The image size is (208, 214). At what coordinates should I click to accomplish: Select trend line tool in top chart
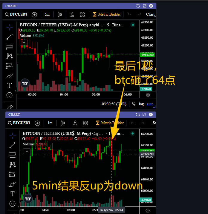tap(9, 37)
